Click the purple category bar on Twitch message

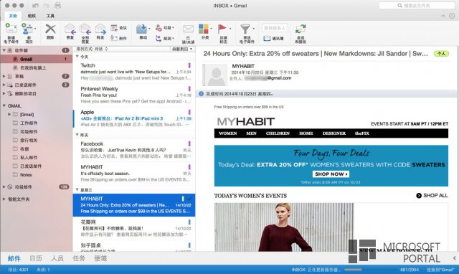[189, 65]
